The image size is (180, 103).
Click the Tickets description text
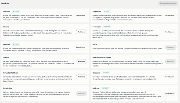(x=38, y=33)
